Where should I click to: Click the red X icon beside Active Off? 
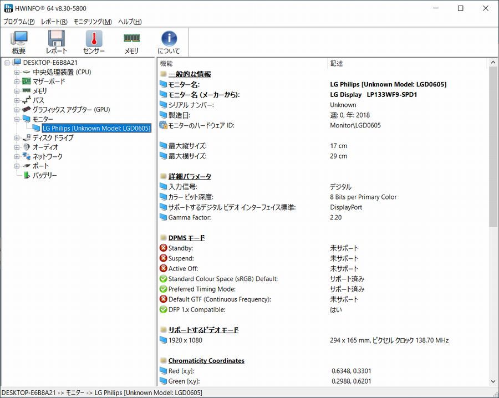(x=163, y=268)
